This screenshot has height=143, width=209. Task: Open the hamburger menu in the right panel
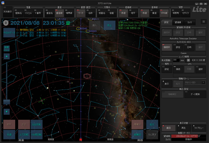(x=203, y=22)
